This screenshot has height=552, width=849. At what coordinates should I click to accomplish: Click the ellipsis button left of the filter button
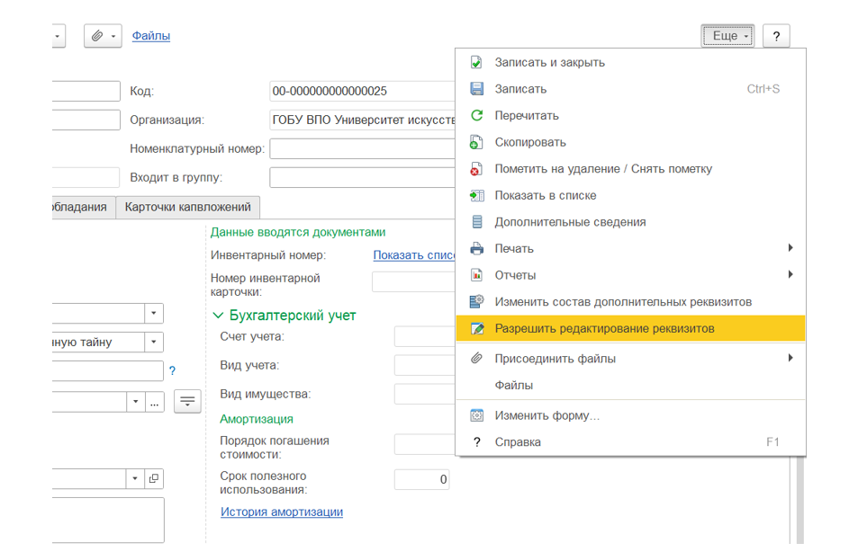pyautogui.click(x=154, y=402)
